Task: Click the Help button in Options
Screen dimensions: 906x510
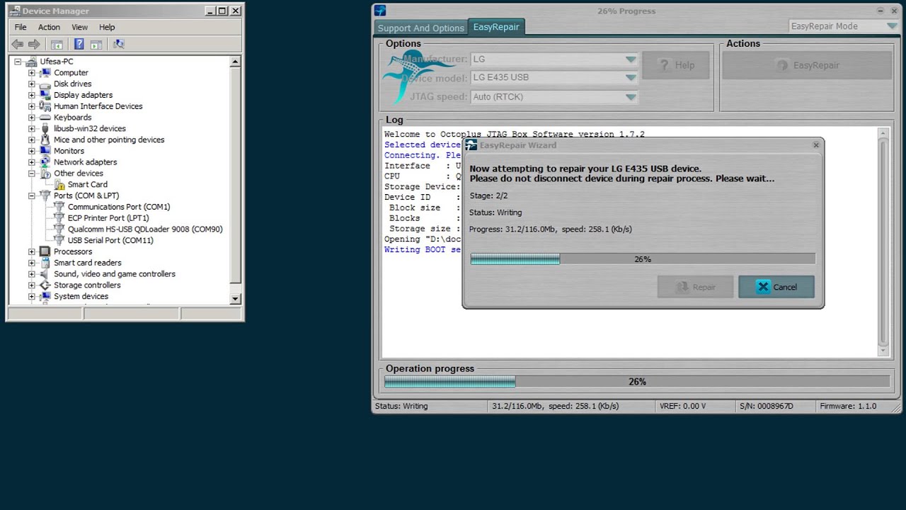Action: pyautogui.click(x=676, y=65)
